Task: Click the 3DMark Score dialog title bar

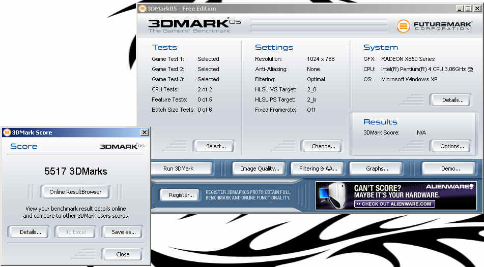Action: click(x=76, y=132)
